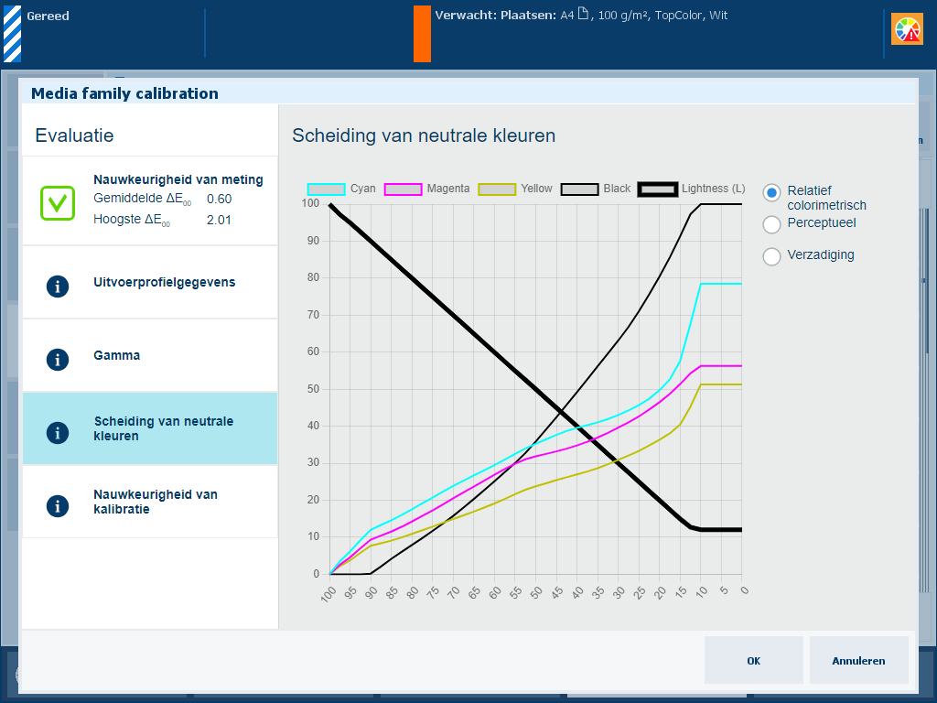Click the 50 label on the vertical axis
Image resolution: width=937 pixels, height=703 pixels.
point(313,388)
